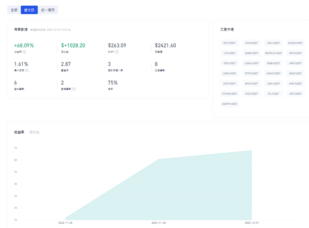This screenshot has width=309, height=228.
Task: Click the BTC/USDT market tag
Action: (230, 43)
